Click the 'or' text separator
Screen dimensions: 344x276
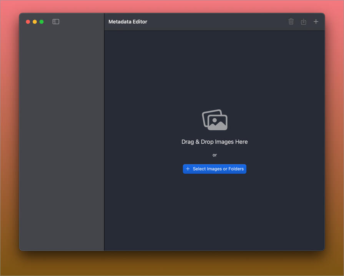(x=214, y=155)
